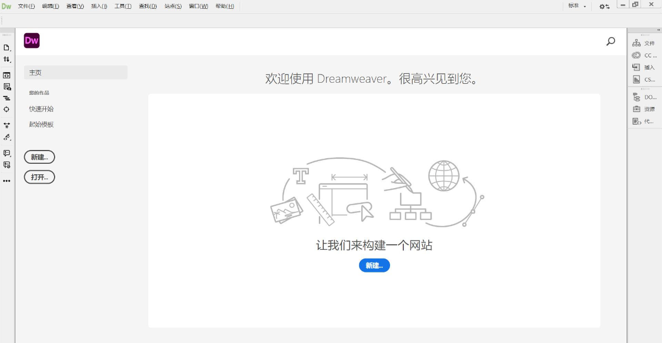The width and height of the screenshot is (662, 343).
Task: Click the three-dot Customize Toolbar icon
Action: [7, 181]
